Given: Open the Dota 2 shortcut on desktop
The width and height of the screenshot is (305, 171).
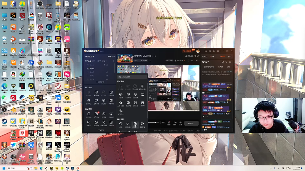Looking at the screenshot, I should click(22, 16).
